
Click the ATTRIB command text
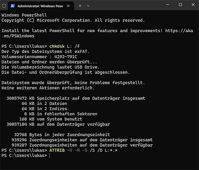tap(57, 150)
